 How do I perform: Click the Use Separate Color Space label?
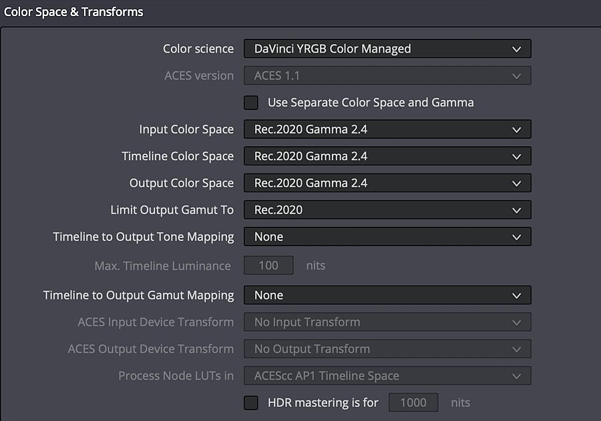(x=371, y=103)
